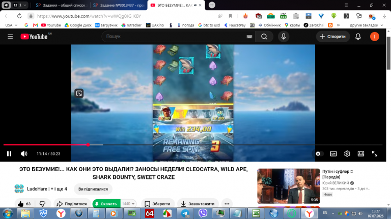The height and width of the screenshot is (219, 391).
Task: Bookmark this page with ribbon icon
Action: [x=231, y=16]
